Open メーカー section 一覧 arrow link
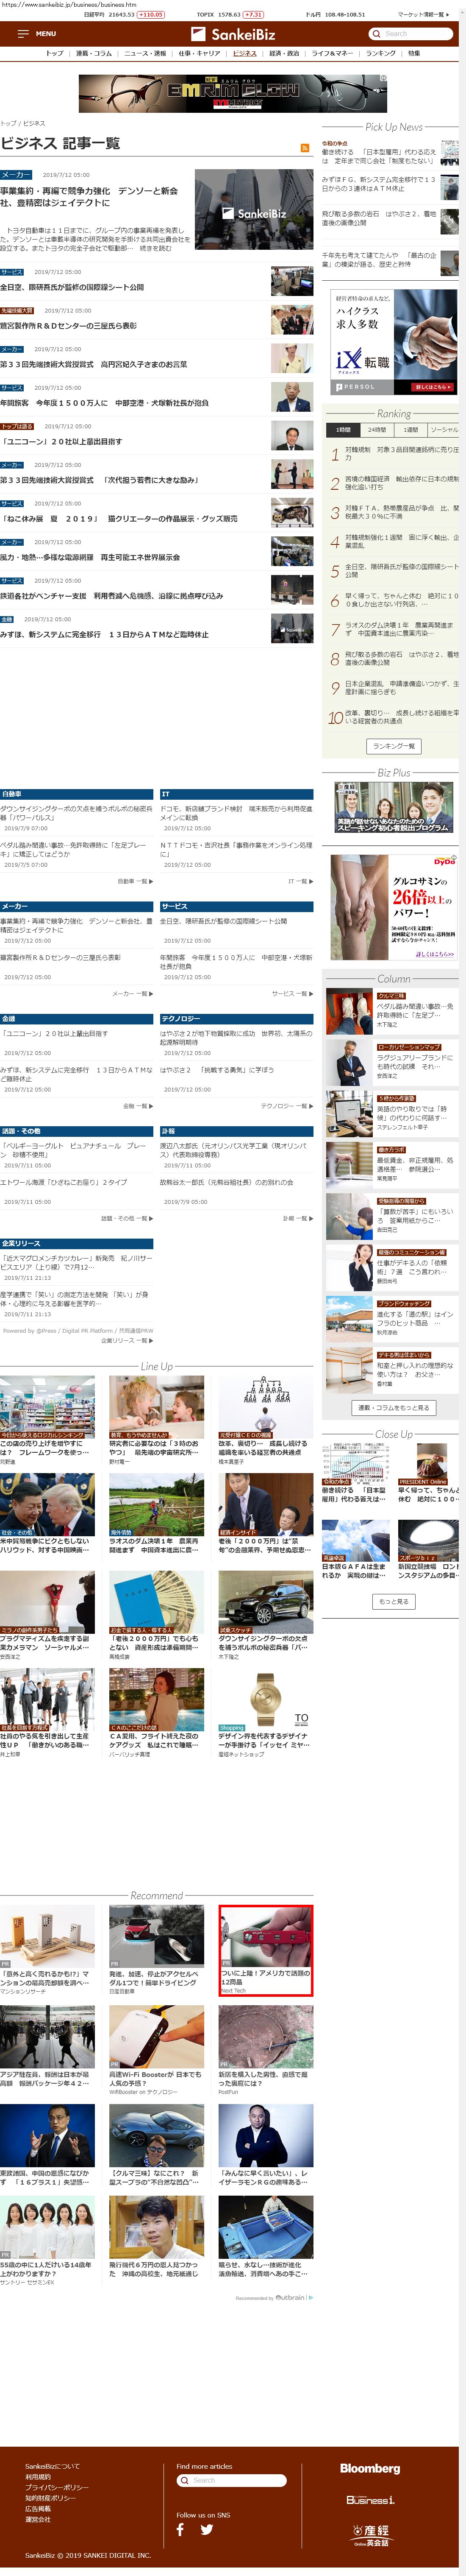 132,993
